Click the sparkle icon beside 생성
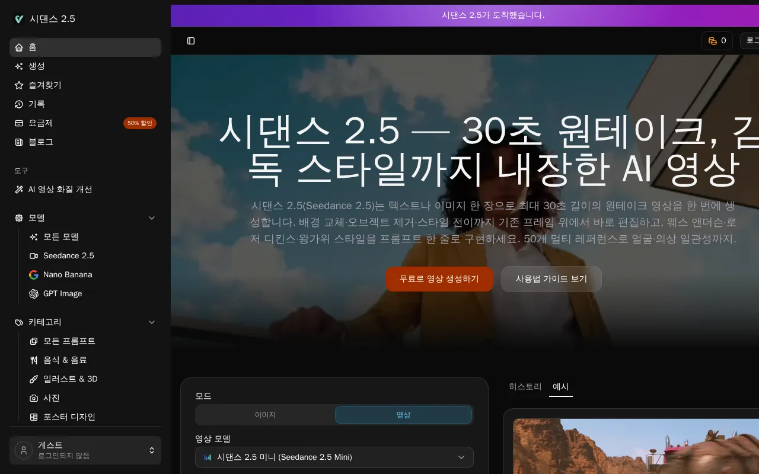This screenshot has height=474, width=759. [19, 66]
